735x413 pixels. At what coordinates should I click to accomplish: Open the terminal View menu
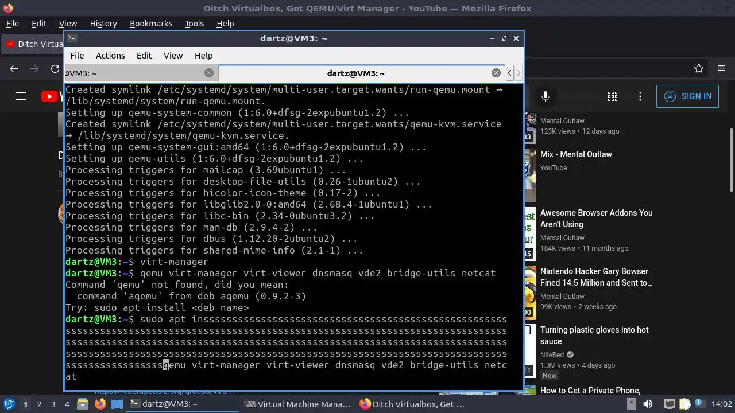[173, 56]
